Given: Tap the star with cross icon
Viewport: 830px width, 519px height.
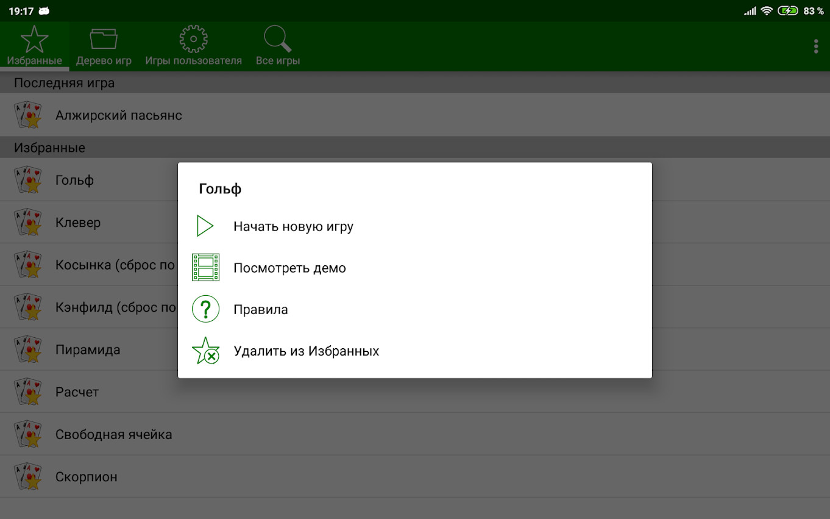Looking at the screenshot, I should (205, 351).
